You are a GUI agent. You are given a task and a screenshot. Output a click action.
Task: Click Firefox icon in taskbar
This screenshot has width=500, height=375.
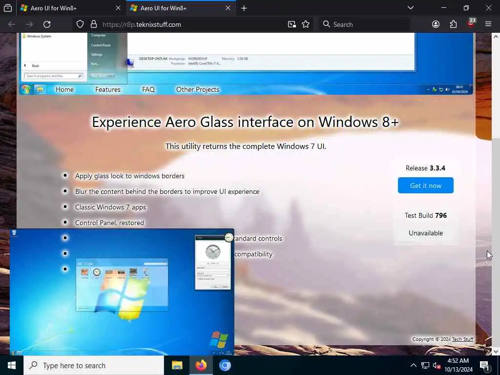click(x=201, y=365)
